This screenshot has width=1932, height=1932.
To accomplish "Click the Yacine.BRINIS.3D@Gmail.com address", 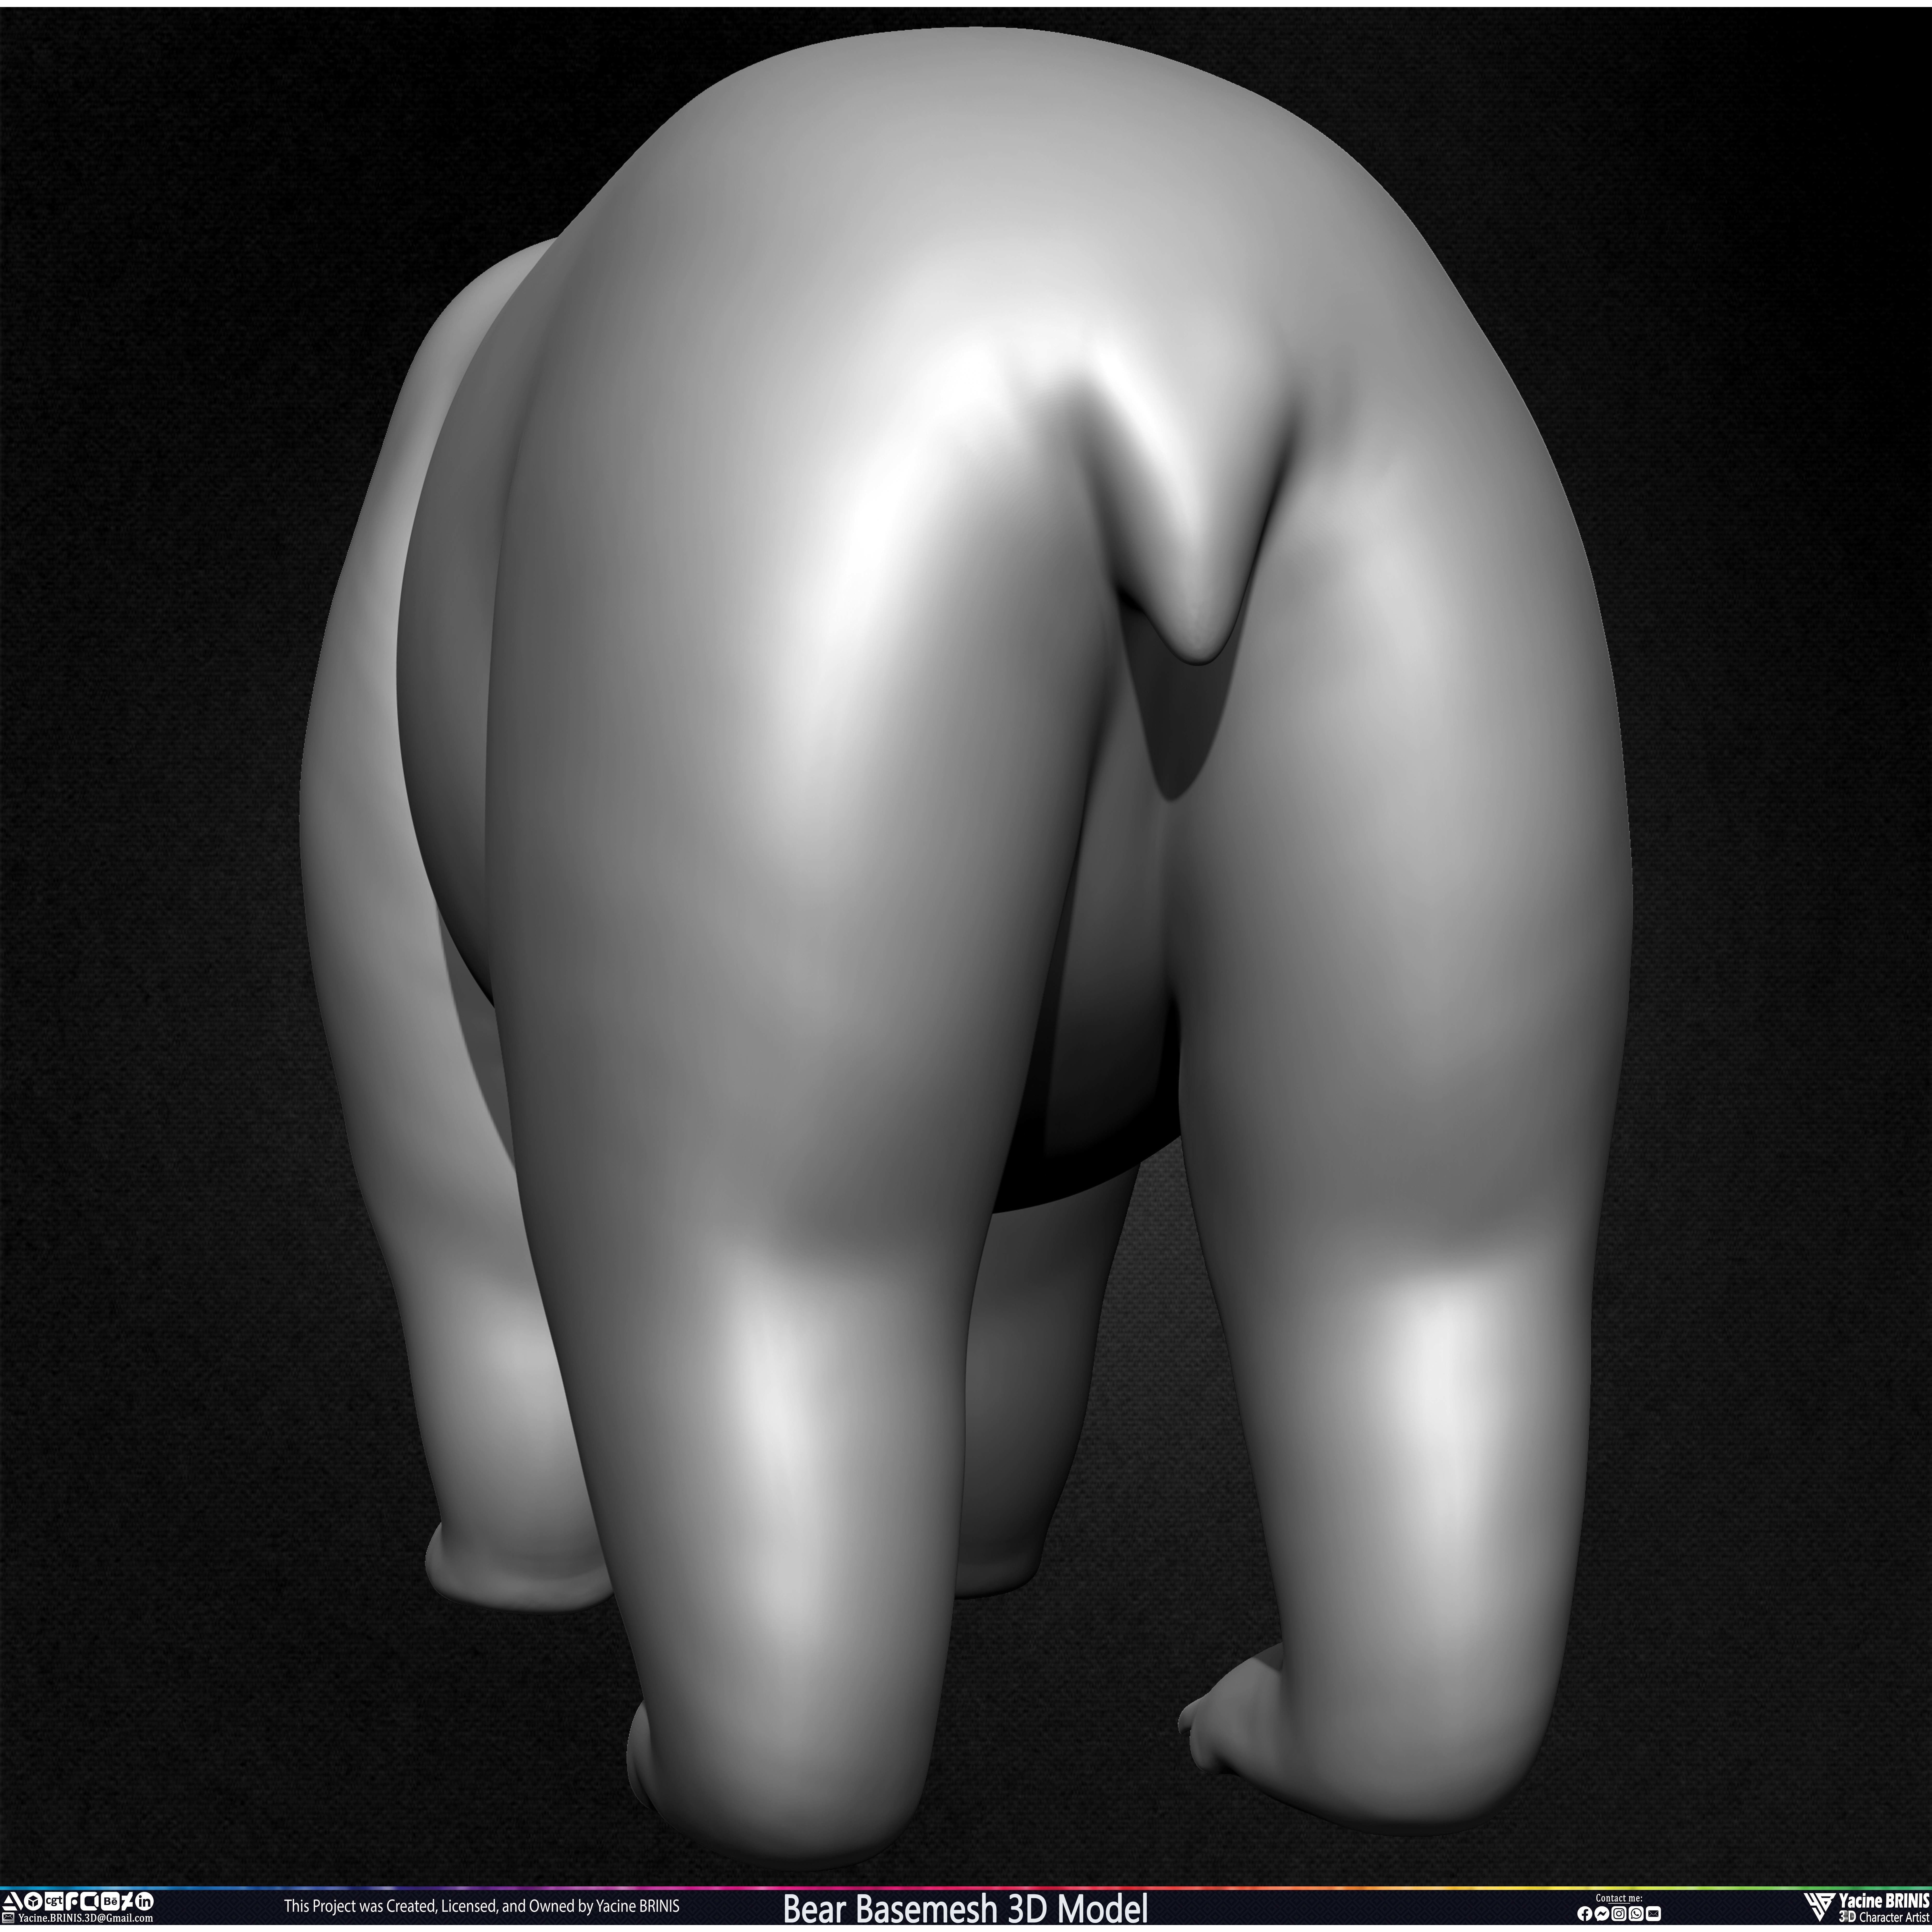I will pyautogui.click(x=86, y=1918).
